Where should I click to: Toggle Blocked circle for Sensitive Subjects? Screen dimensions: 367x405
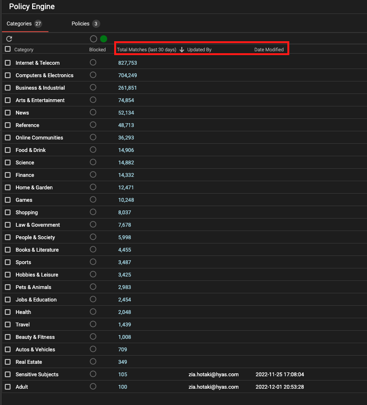pos(93,374)
